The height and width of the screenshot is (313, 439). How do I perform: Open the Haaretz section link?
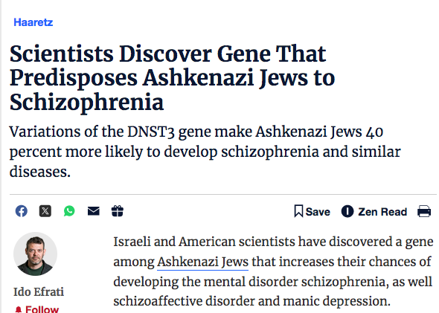(x=33, y=22)
